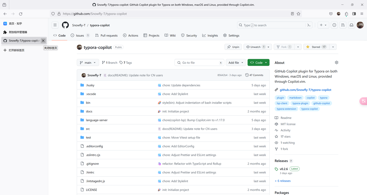Click the GitHub issues icon in header
Image resolution: width=367 pixels, height=195 pixels.
[334, 25]
